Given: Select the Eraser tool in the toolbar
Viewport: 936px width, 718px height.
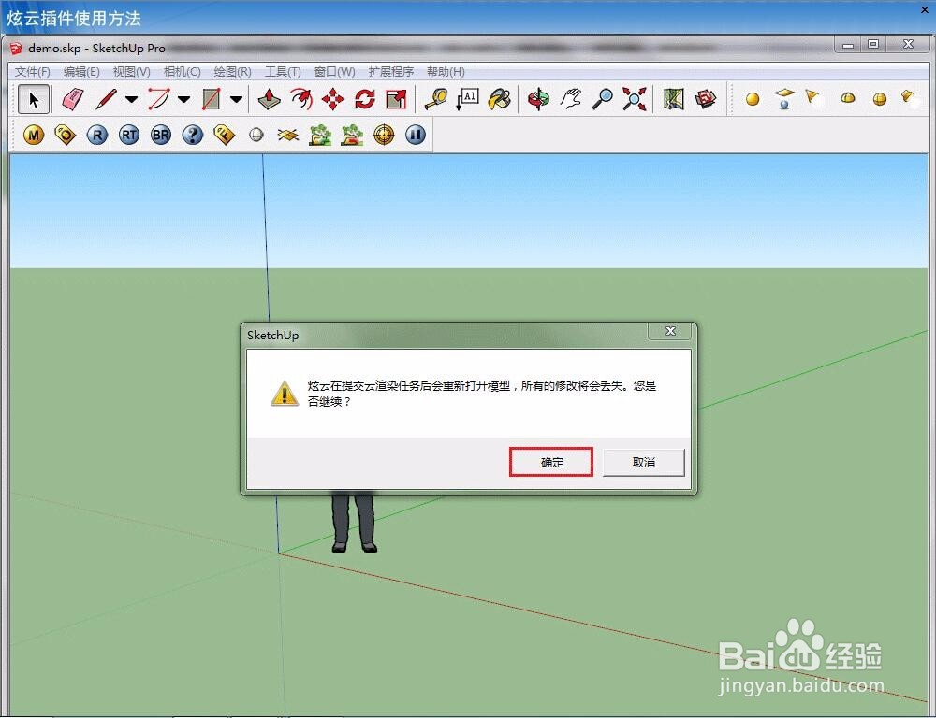Looking at the screenshot, I should click(x=73, y=100).
